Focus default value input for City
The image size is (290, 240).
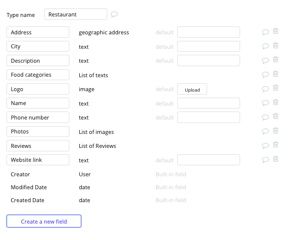coord(209,46)
